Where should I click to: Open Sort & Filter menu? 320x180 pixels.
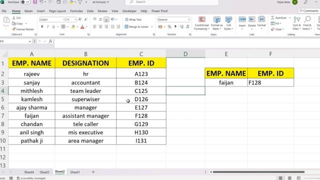pyautogui.click(x=297, y=23)
